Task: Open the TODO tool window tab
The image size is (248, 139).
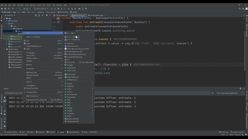Action: 30,132
